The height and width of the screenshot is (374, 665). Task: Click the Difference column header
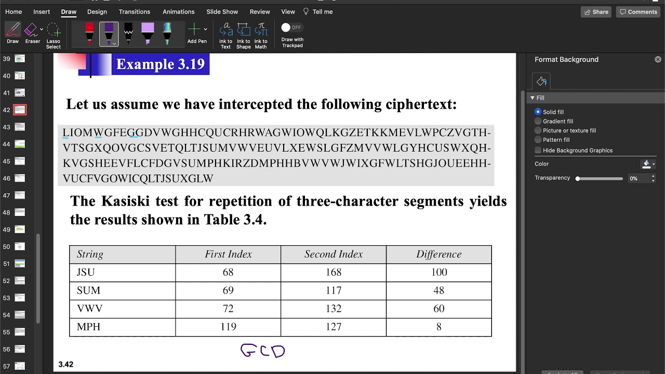point(438,254)
